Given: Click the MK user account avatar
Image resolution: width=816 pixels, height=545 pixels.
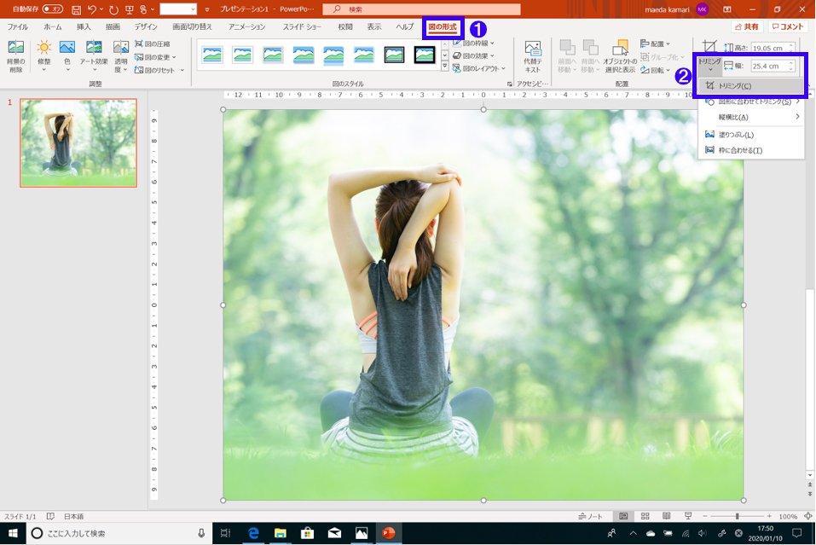Looking at the screenshot, I should [703, 9].
